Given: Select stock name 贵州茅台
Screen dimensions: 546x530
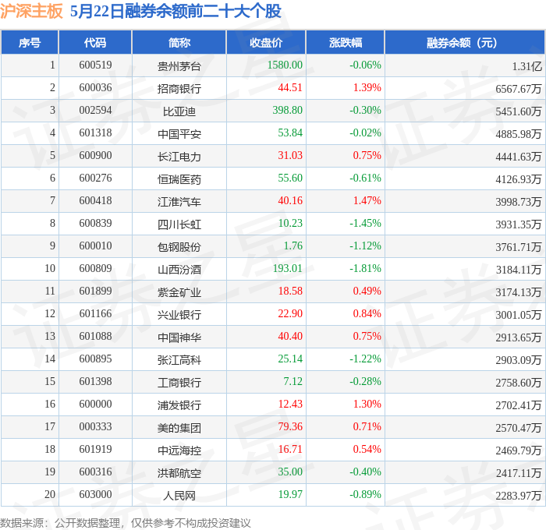Looking at the screenshot, I should coord(179,66).
